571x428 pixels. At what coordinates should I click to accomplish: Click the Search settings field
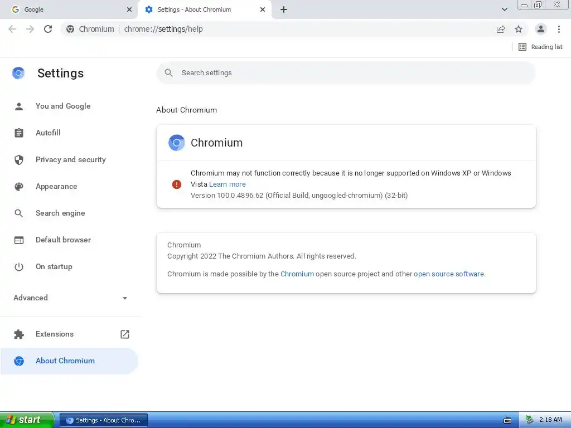coord(346,73)
